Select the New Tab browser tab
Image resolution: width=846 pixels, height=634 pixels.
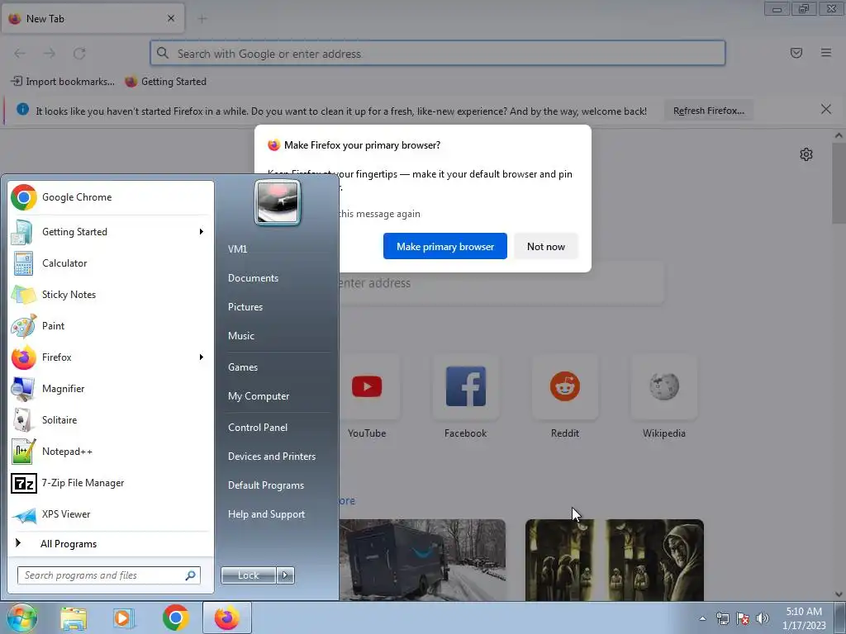point(93,19)
